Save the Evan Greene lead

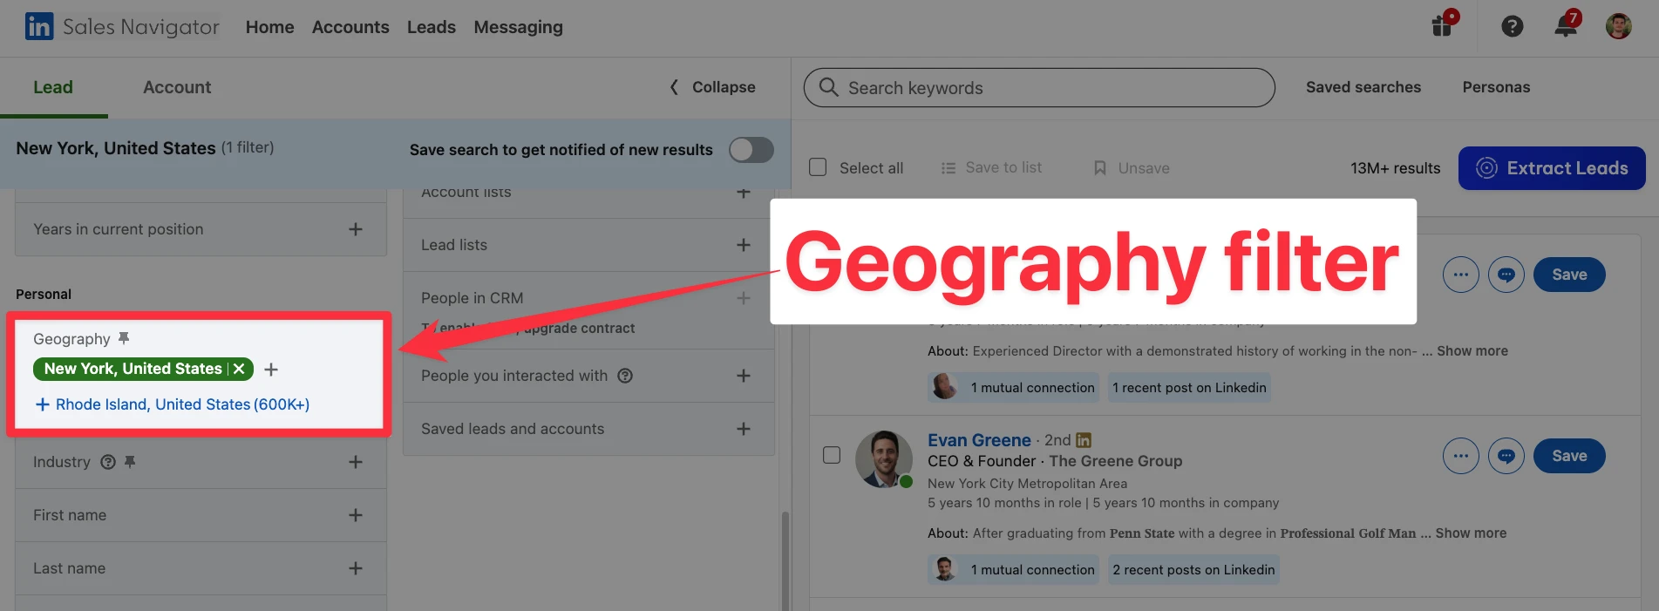click(1569, 456)
